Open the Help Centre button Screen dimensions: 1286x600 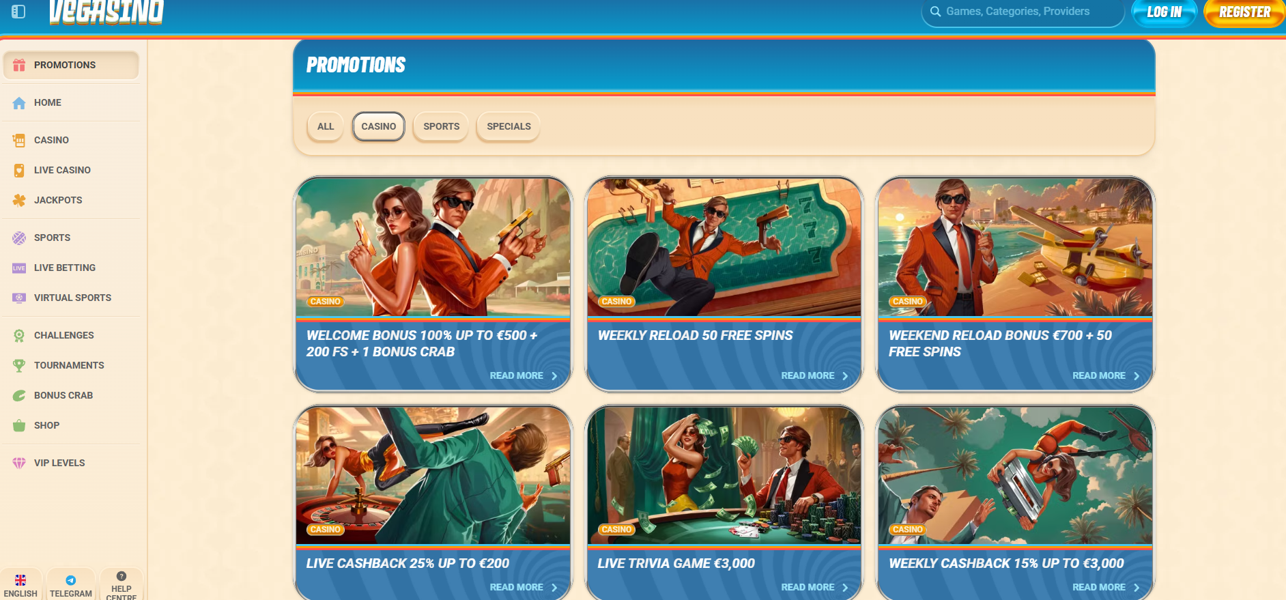(122, 585)
